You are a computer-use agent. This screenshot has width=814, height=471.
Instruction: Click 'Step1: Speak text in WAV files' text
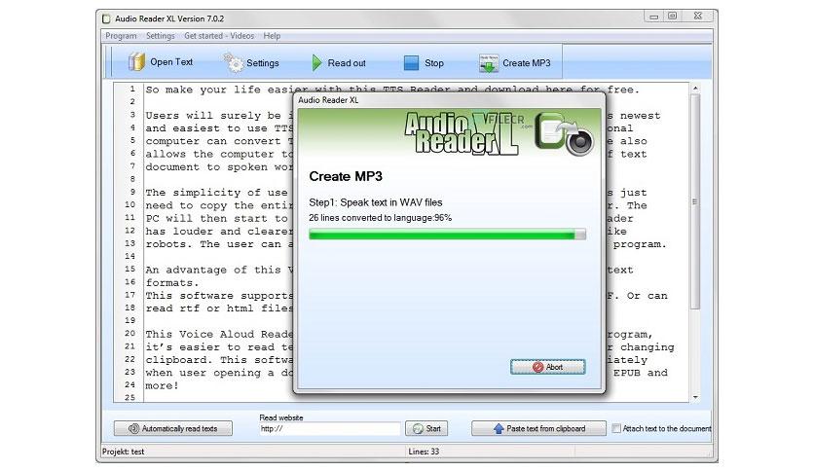point(375,202)
